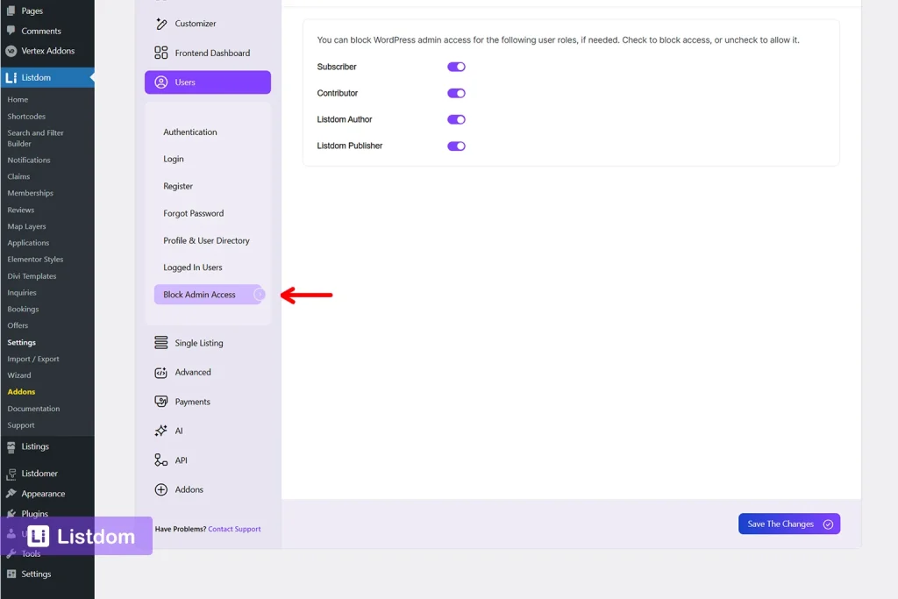Click the Single Listing stacked-lines icon
The width and height of the screenshot is (898, 599).
[161, 342]
